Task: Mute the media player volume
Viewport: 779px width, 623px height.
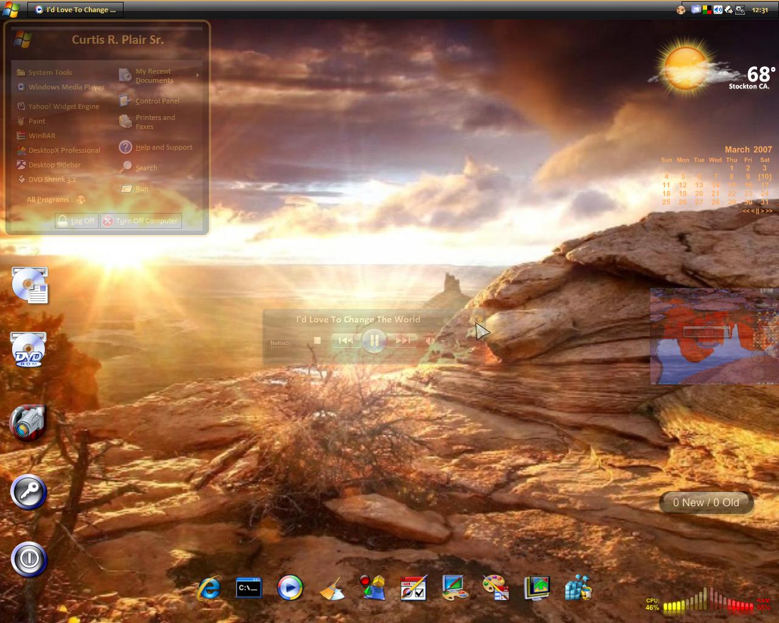Action: 429,341
